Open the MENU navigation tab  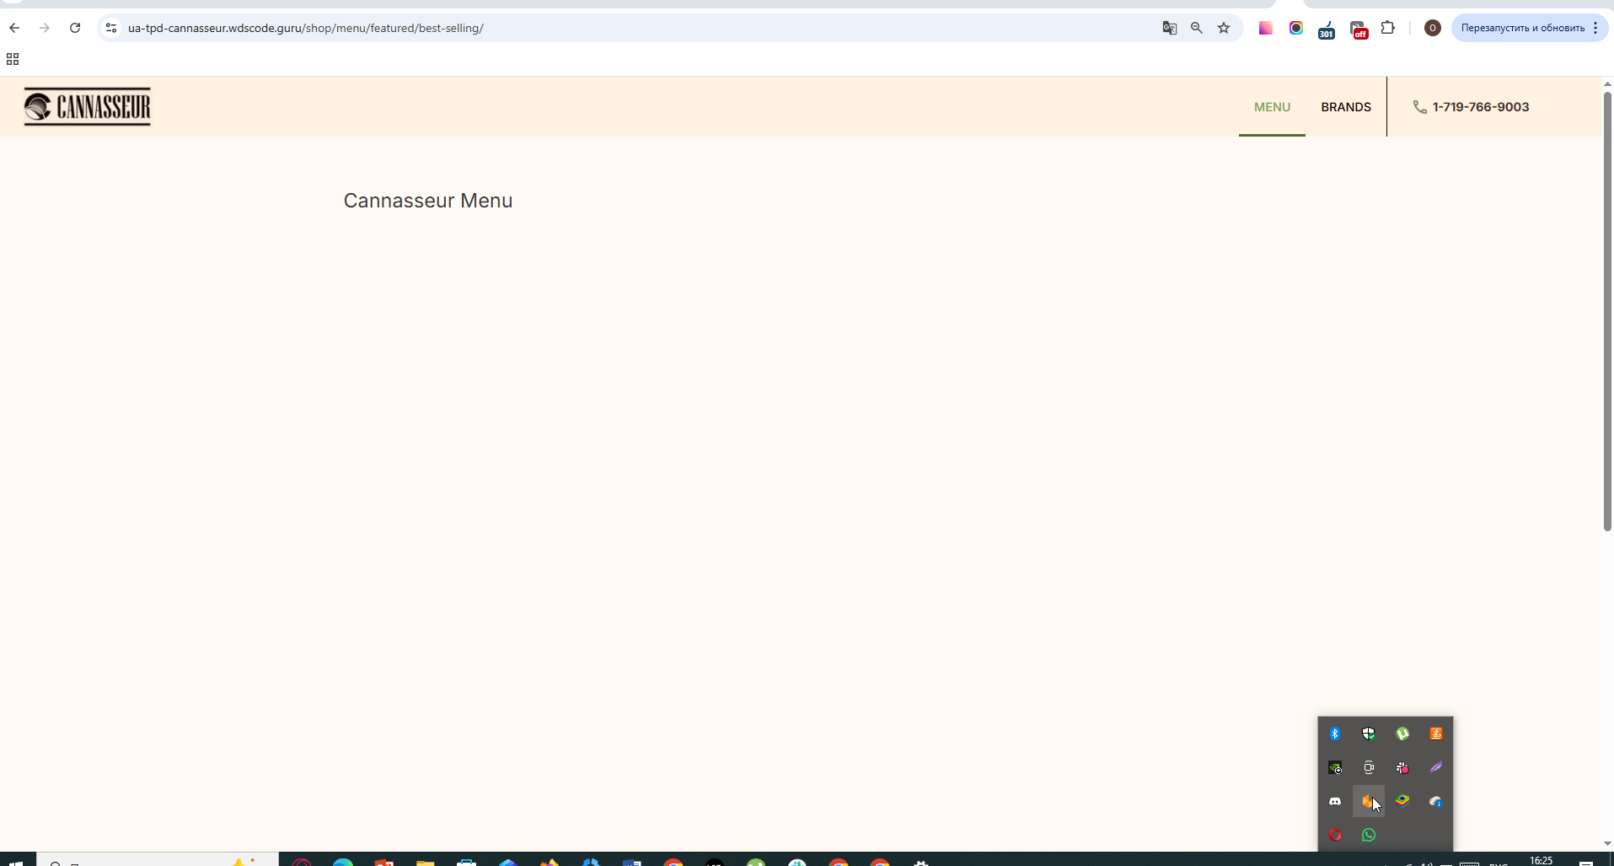[1272, 107]
